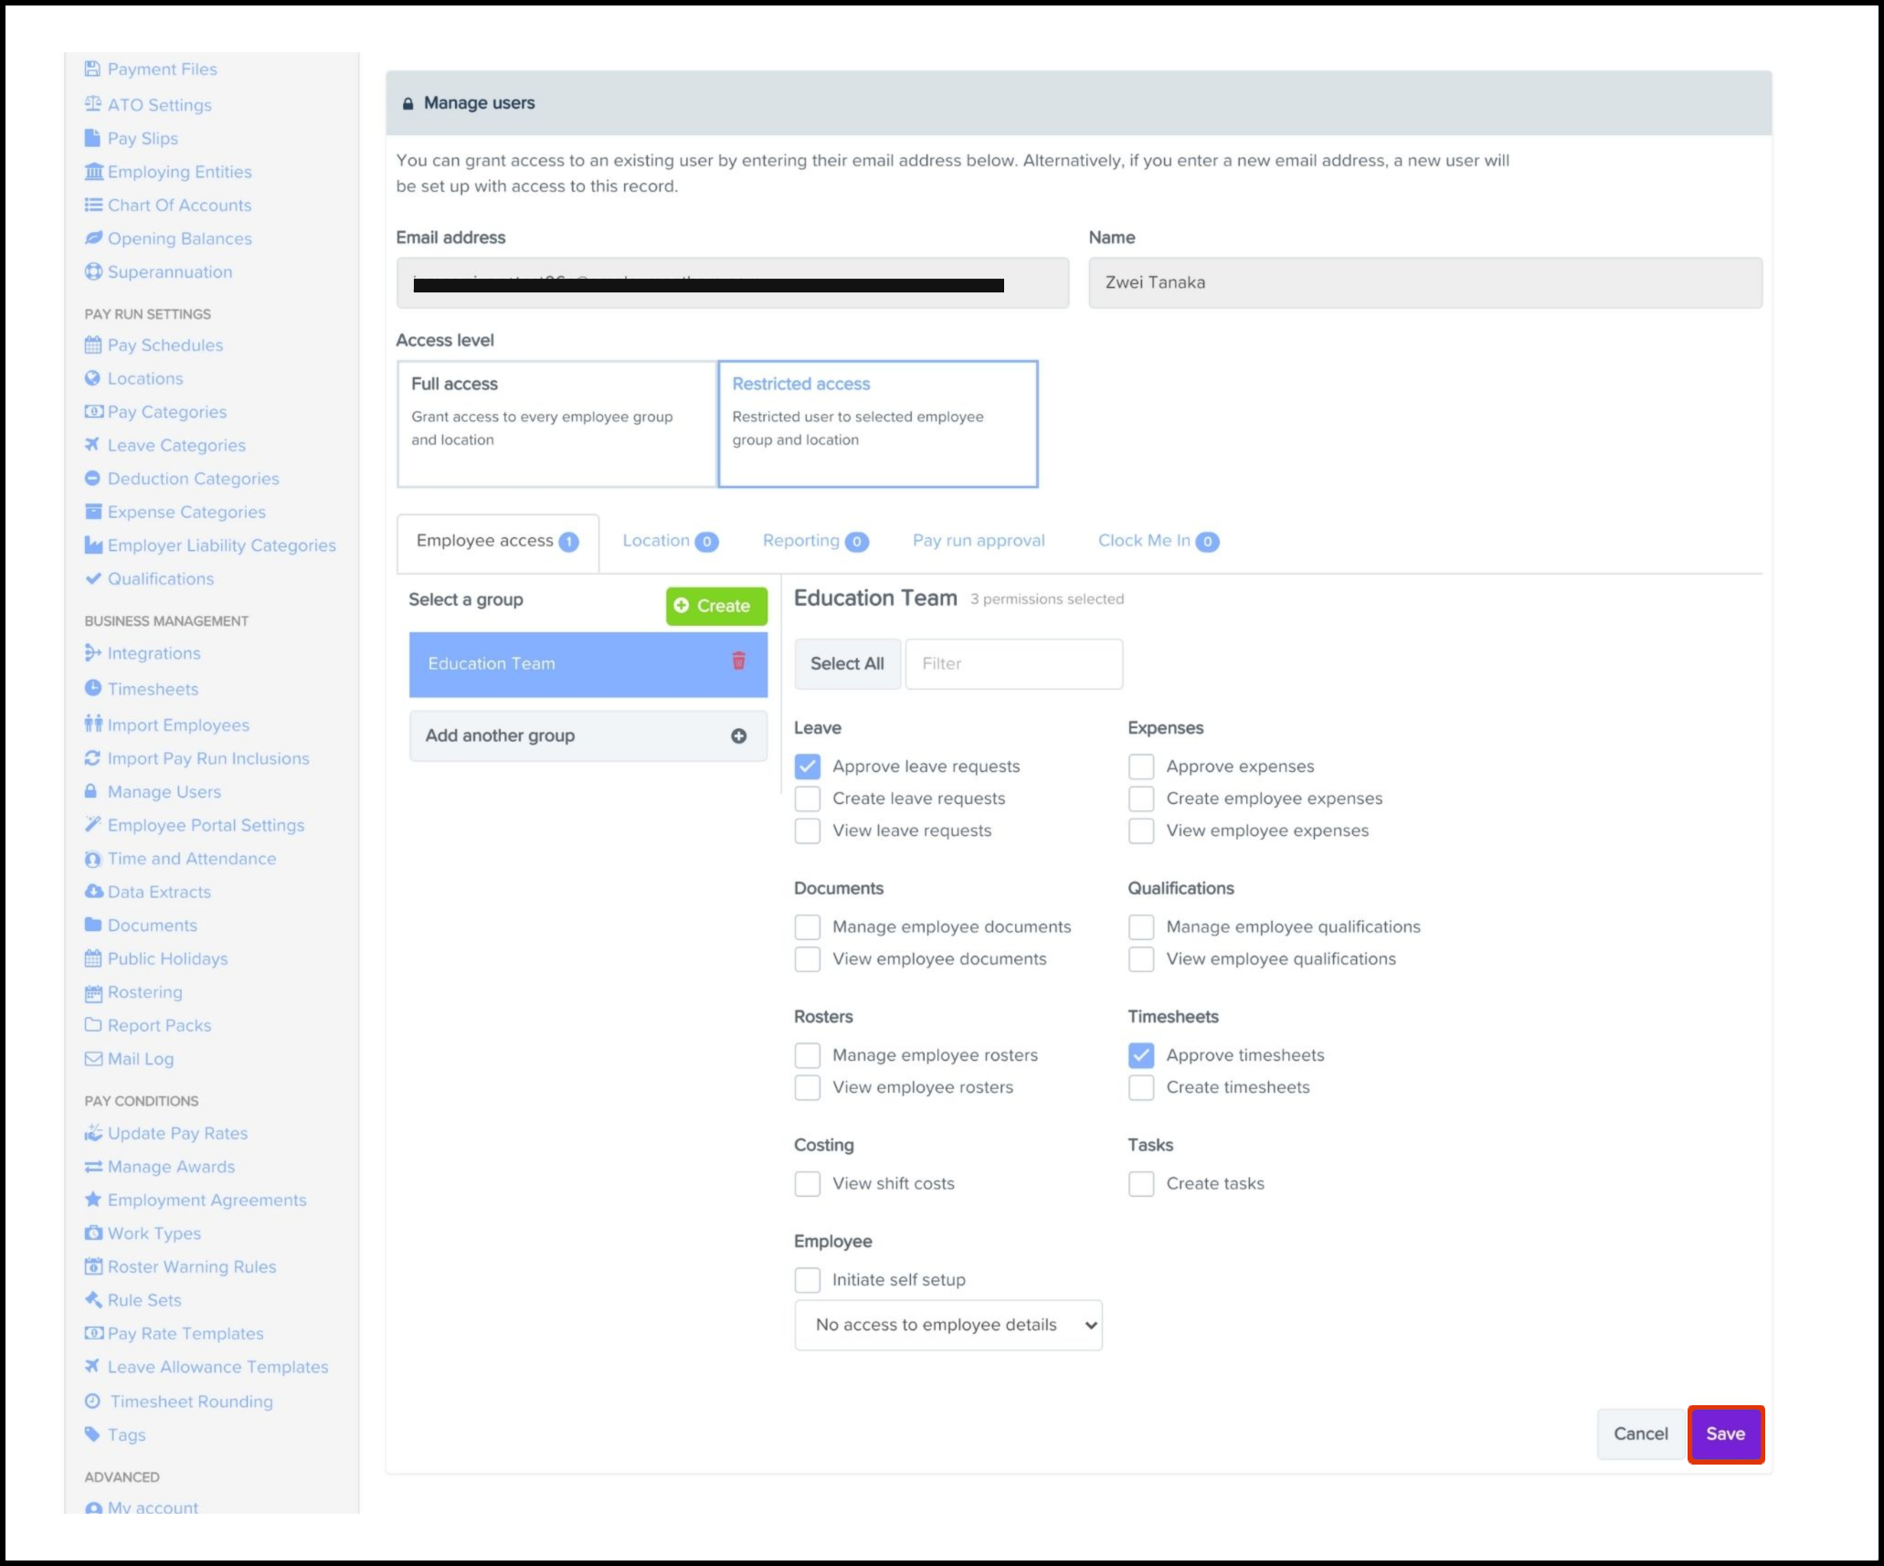The height and width of the screenshot is (1566, 1884).
Task: Open the Pay run approval tab
Action: pyautogui.click(x=978, y=541)
